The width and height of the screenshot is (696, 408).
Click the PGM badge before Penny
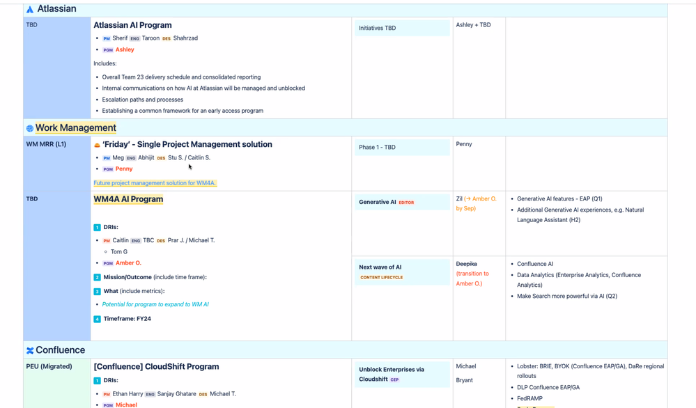click(x=108, y=169)
